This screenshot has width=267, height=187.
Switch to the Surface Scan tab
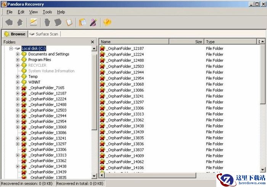pyautogui.click(x=44, y=34)
